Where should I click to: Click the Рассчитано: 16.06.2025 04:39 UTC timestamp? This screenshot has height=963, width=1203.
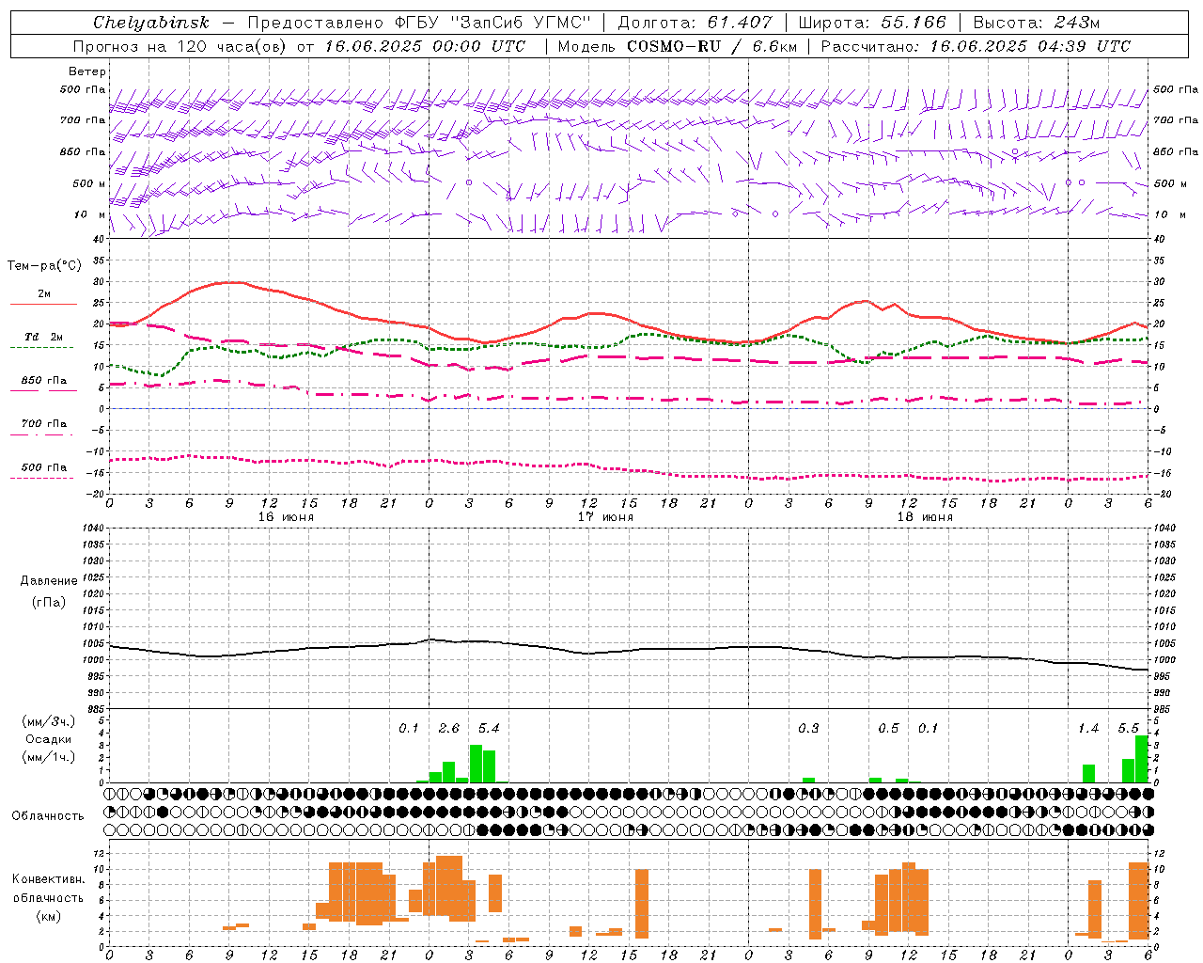[x=976, y=46]
